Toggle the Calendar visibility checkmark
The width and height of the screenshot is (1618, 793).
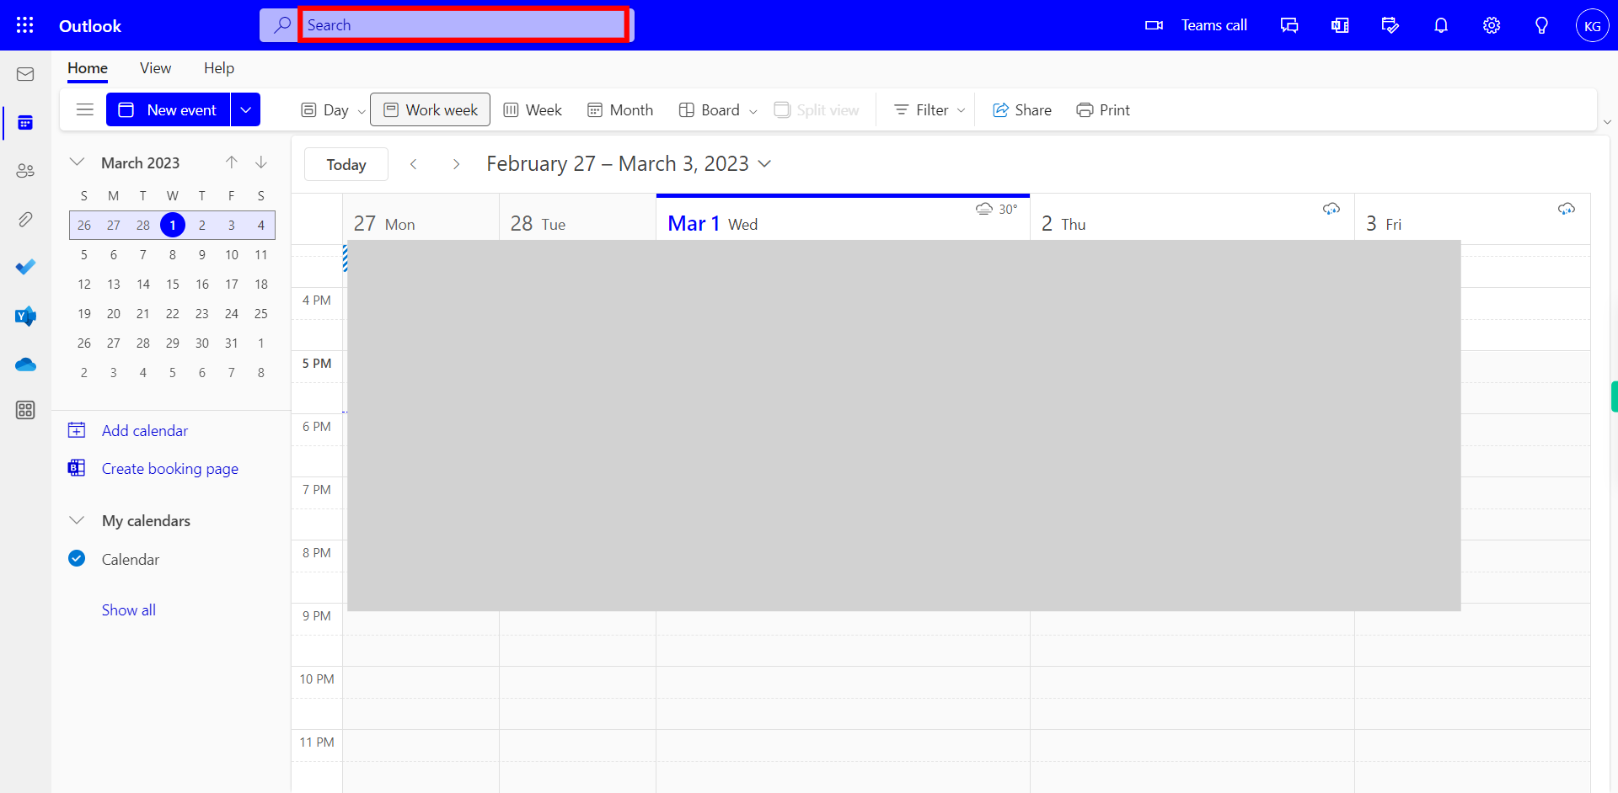tap(77, 558)
